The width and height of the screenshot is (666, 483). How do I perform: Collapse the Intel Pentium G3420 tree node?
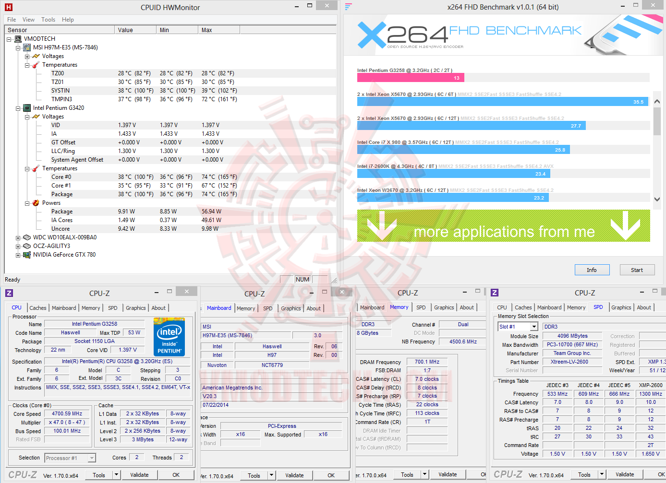18,108
